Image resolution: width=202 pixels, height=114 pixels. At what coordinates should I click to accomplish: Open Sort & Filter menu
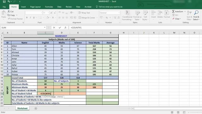pos(189,16)
